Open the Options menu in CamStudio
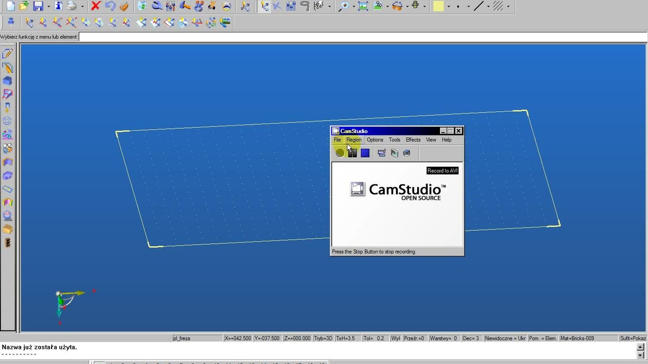This screenshot has height=364, width=648. click(375, 140)
